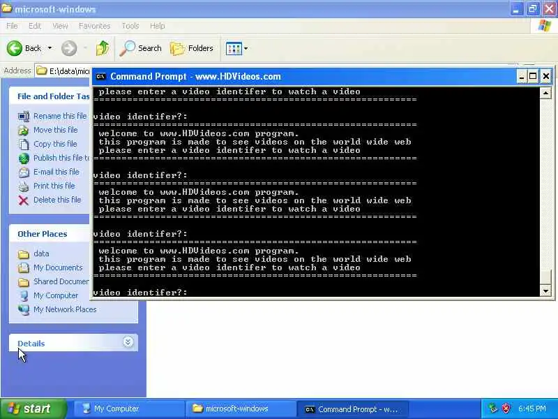Click the address bar path field

coord(63,71)
